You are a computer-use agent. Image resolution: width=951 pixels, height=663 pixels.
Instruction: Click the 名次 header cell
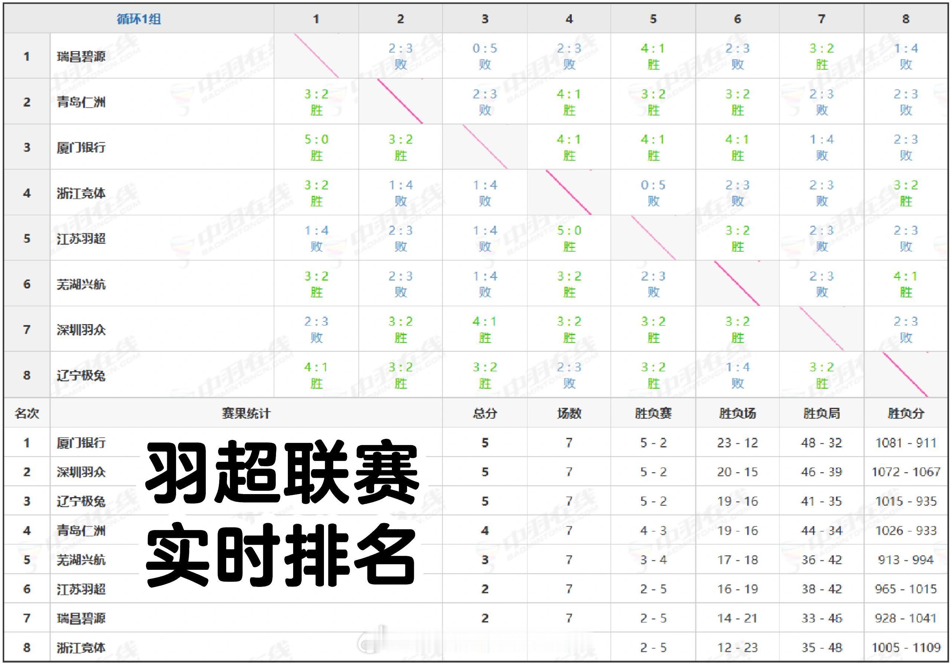click(x=27, y=413)
